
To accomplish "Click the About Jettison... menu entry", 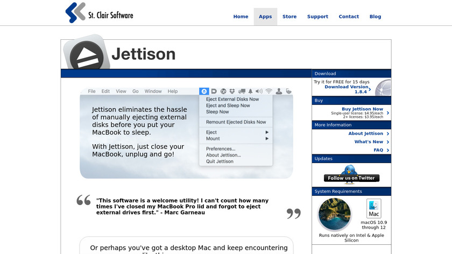I will pyautogui.click(x=223, y=155).
